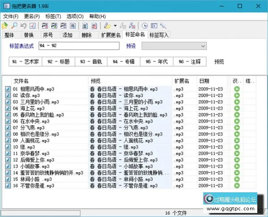Click the blue lined list document icon
Screen dimensions: 268x217
coord(85,26)
